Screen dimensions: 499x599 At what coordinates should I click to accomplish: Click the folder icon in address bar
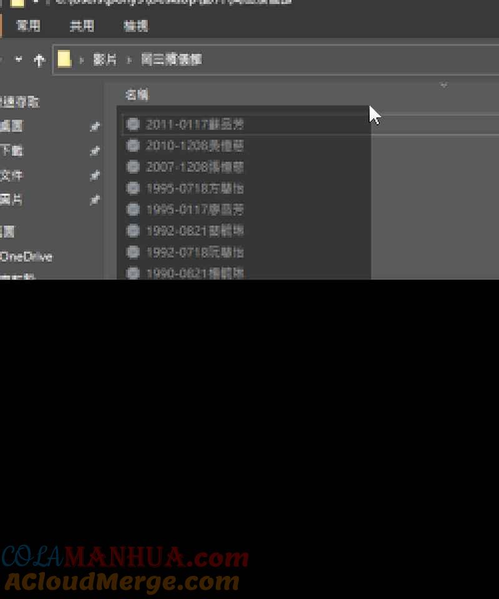click(x=64, y=60)
